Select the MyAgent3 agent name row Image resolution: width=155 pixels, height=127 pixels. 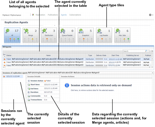[47, 65]
